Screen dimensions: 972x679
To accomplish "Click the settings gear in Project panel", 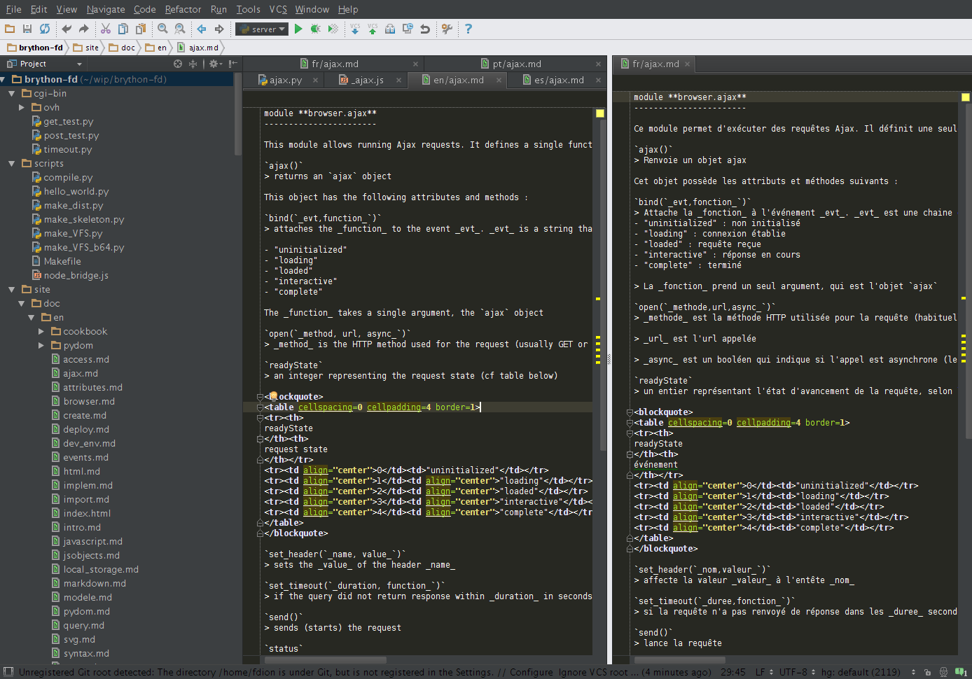I will [214, 63].
